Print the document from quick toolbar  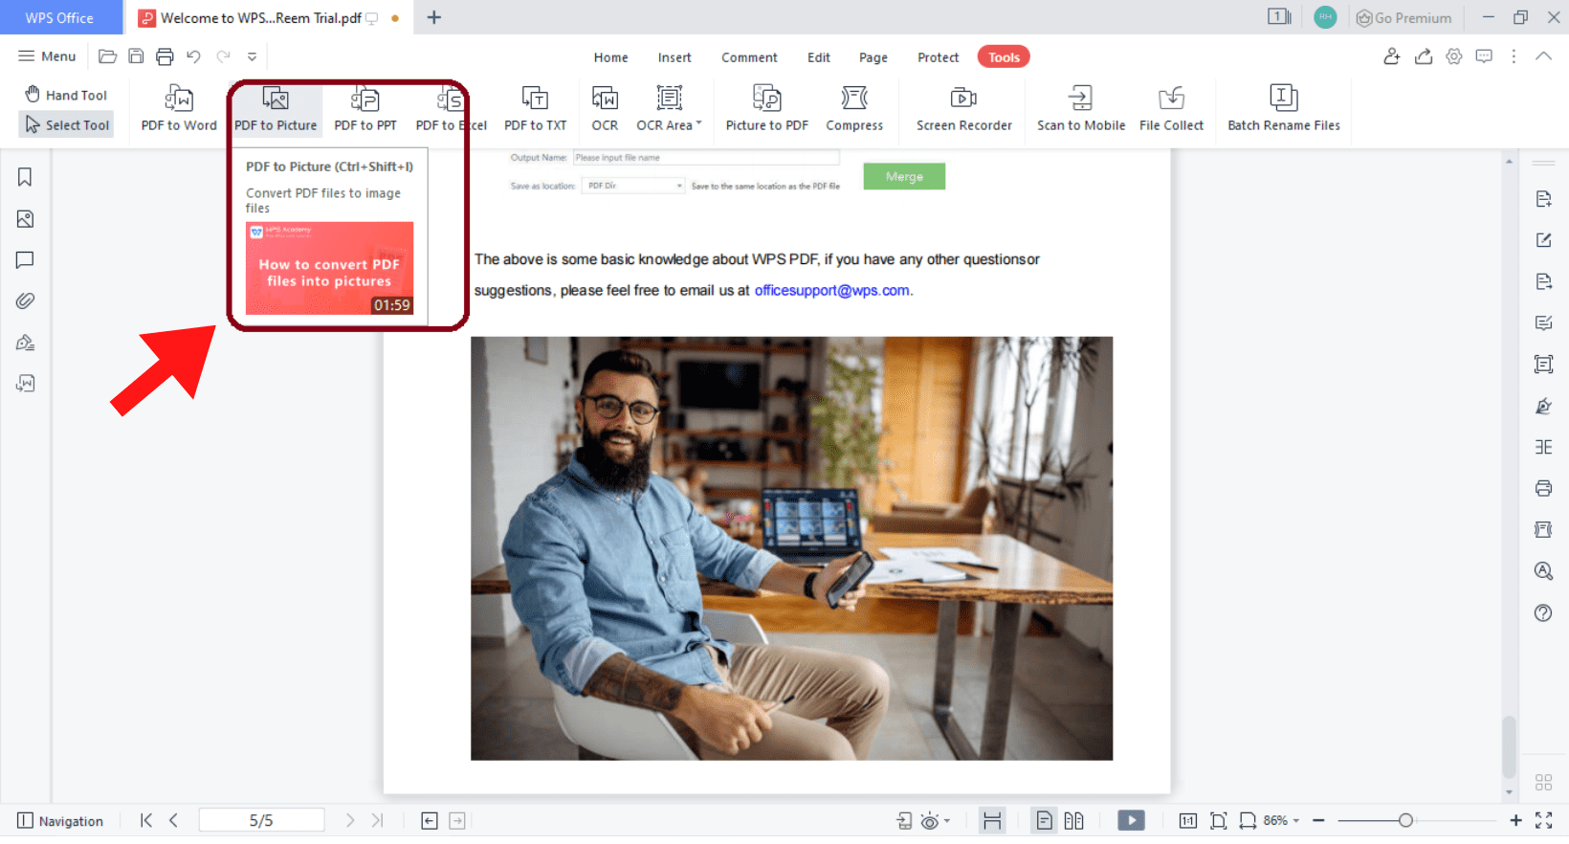pyautogui.click(x=165, y=56)
